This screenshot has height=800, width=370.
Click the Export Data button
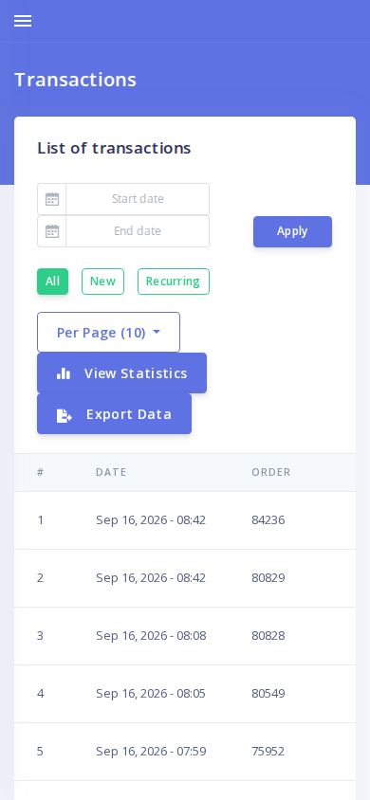click(x=114, y=414)
